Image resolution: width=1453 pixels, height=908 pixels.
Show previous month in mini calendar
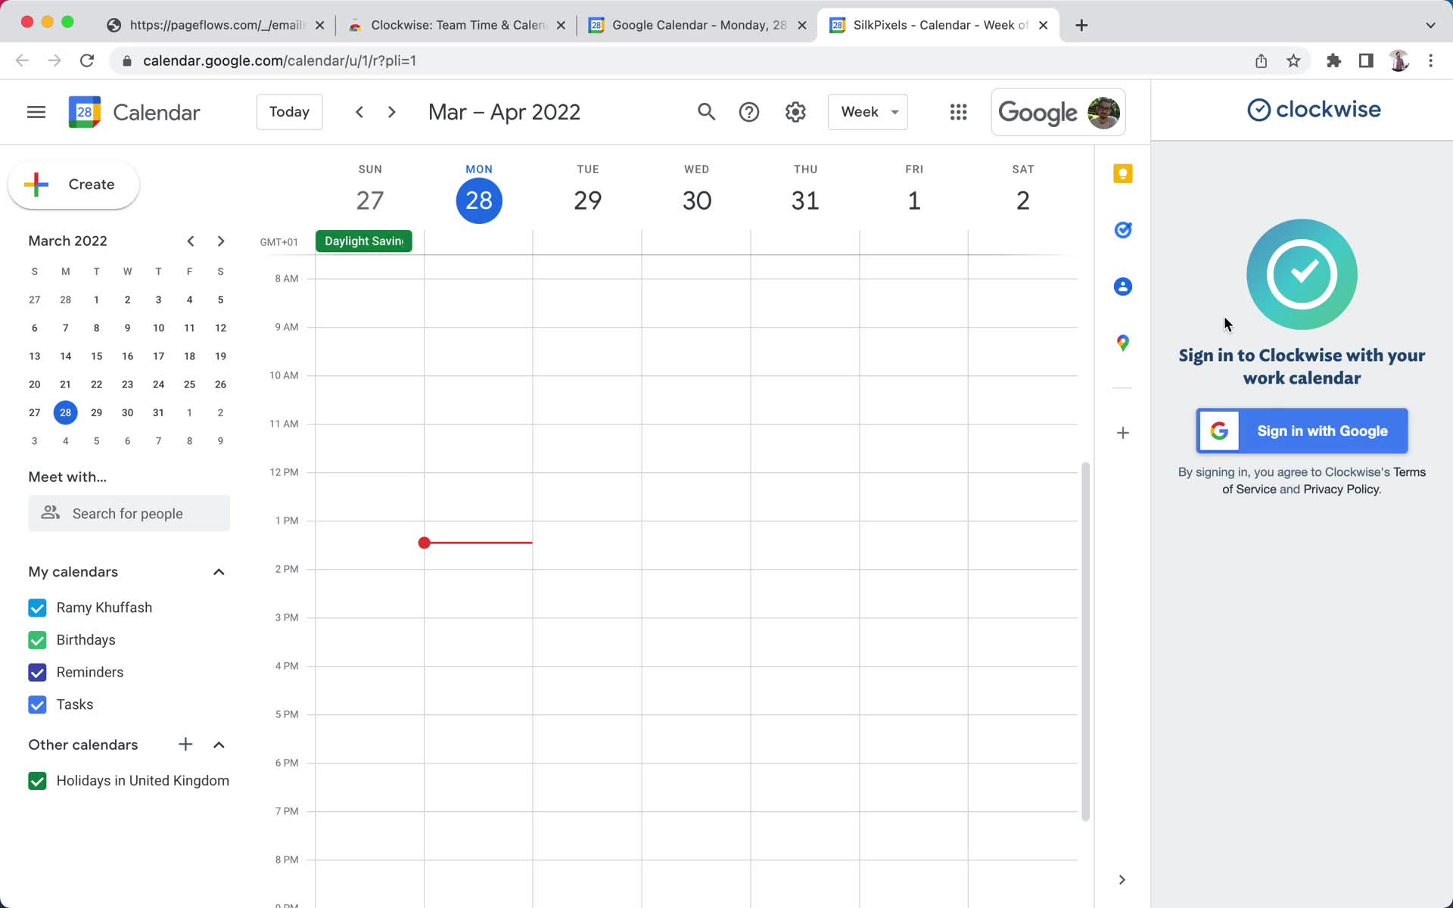[x=191, y=241]
